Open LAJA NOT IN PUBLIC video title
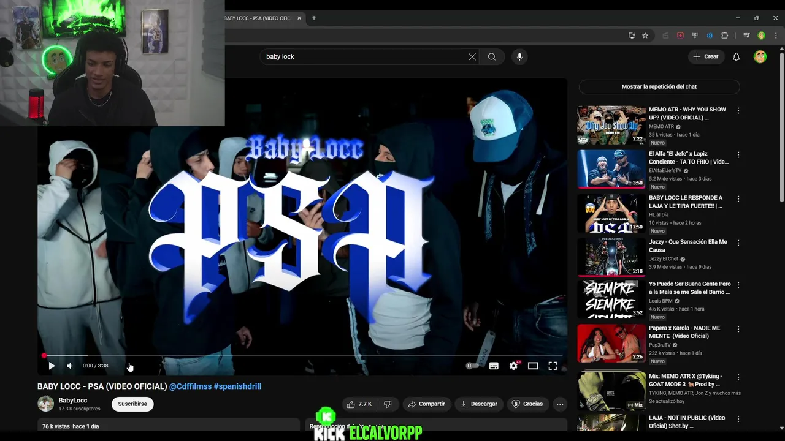This screenshot has width=785, height=441. [687, 421]
